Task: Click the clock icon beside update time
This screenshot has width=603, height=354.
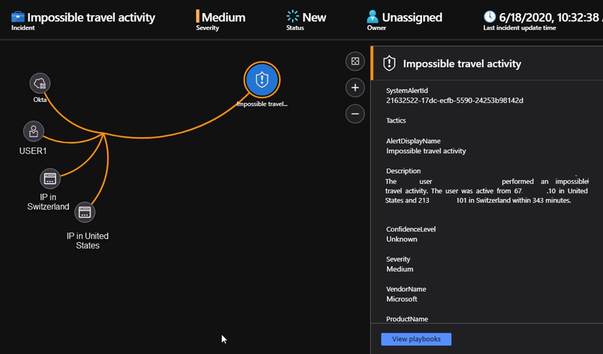Action: tap(490, 17)
